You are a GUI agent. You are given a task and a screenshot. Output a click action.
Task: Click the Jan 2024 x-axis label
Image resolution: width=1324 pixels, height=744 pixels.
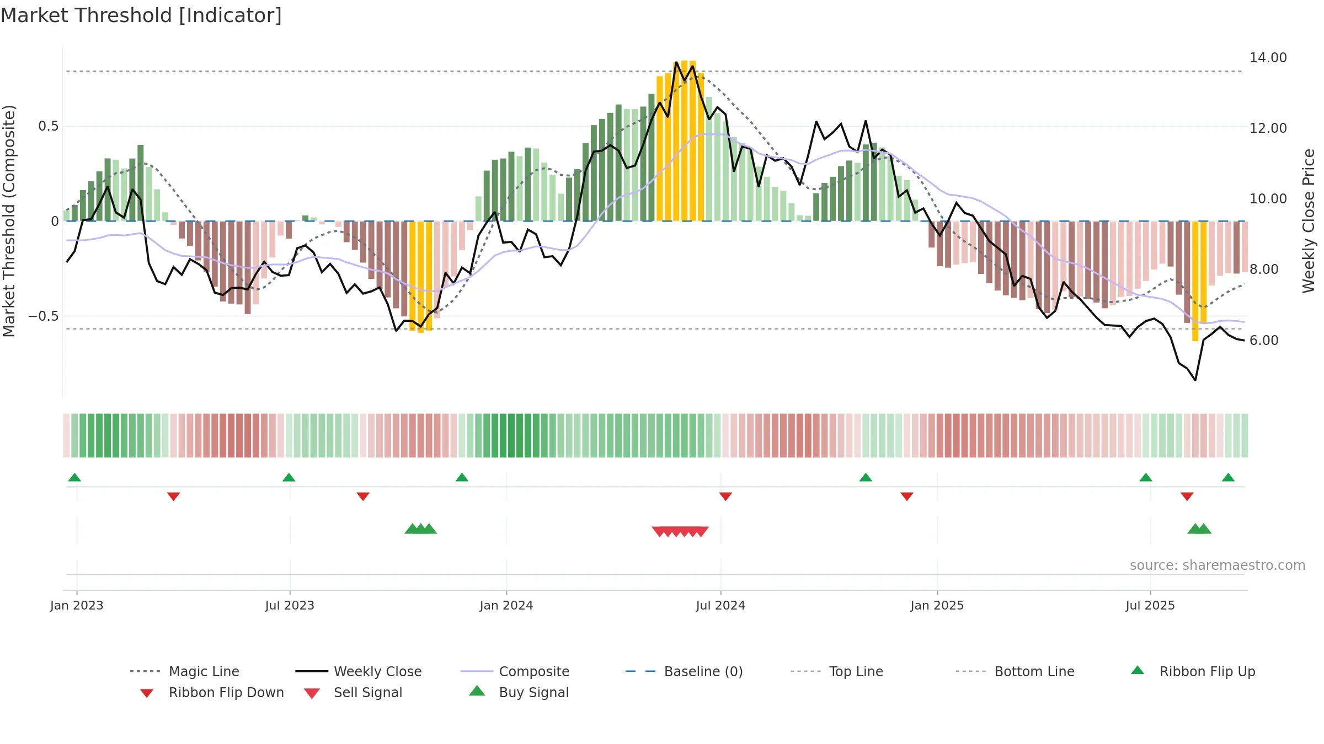coord(506,605)
